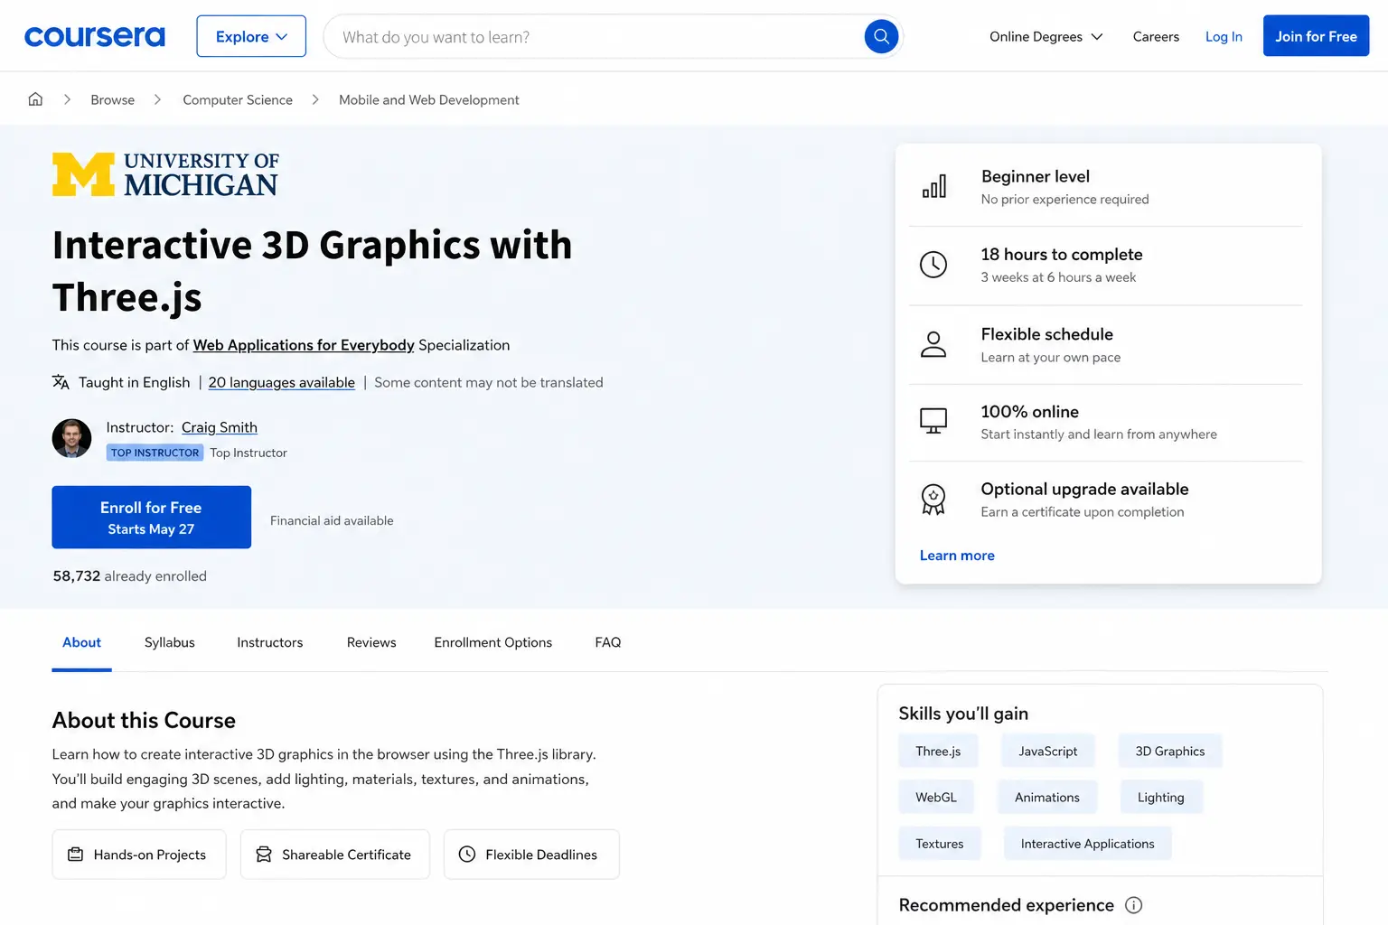The height and width of the screenshot is (925, 1388).
Task: Click the Recommended experience info icon
Action: [x=1133, y=905]
